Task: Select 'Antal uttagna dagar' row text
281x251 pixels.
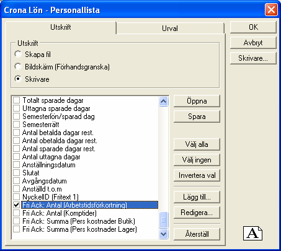Action: click(51, 157)
